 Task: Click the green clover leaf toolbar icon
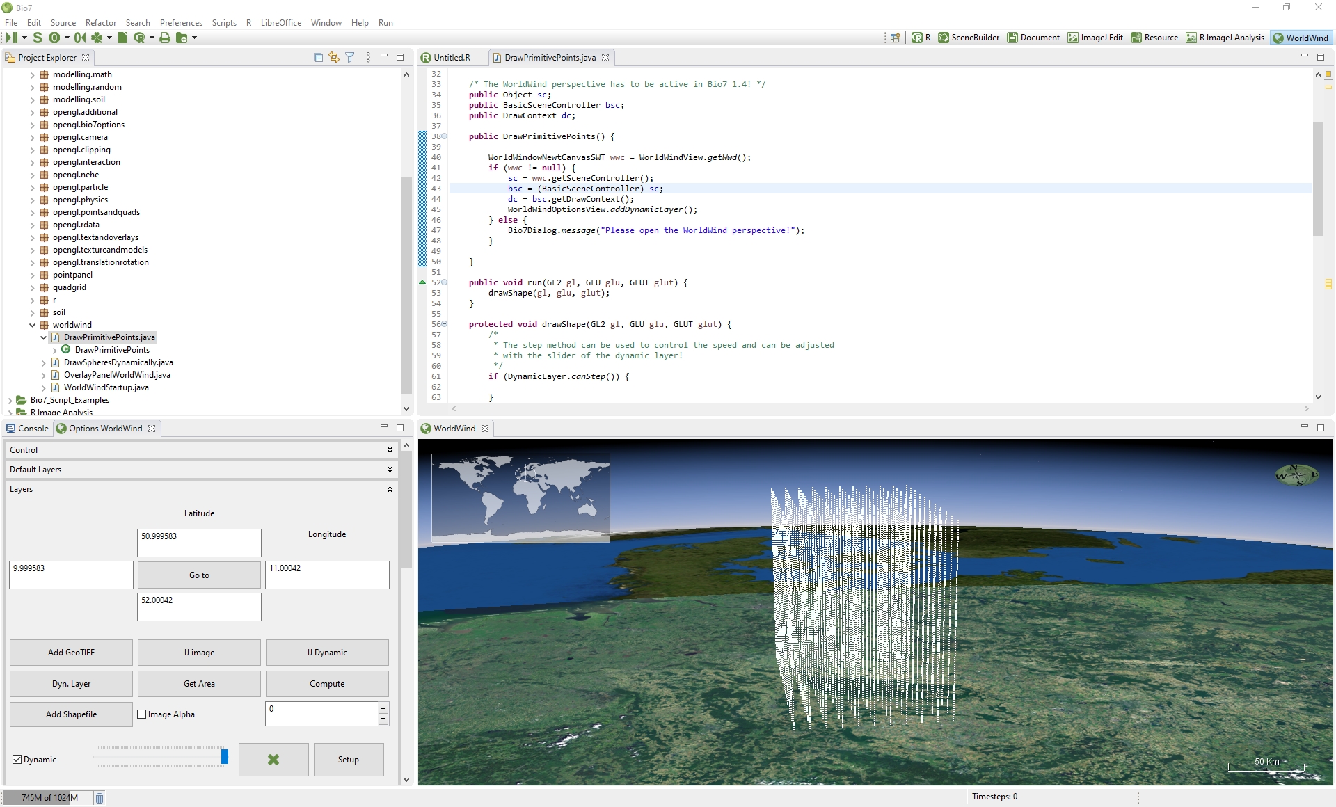pyautogui.click(x=97, y=38)
